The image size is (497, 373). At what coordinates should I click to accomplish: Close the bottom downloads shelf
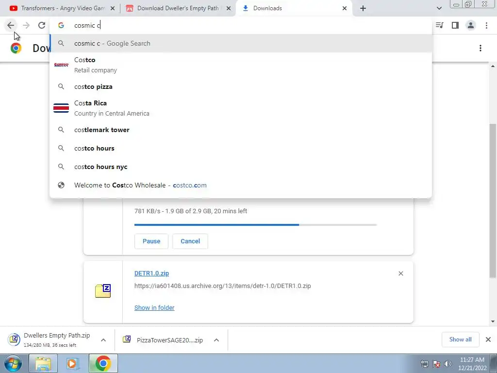pos(488,339)
